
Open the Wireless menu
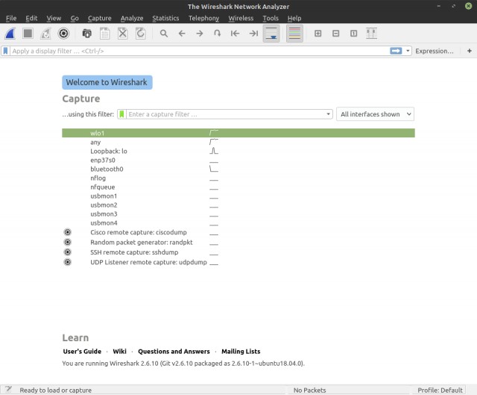tap(241, 18)
